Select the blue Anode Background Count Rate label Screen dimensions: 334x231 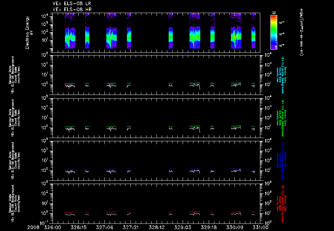tap(281, 161)
